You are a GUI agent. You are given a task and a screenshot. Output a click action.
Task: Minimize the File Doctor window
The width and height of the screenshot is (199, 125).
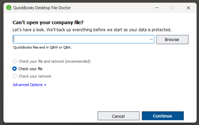[x=157, y=8]
